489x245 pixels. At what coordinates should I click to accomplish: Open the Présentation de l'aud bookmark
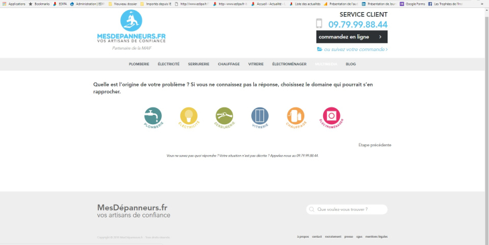pyautogui.click(x=341, y=4)
